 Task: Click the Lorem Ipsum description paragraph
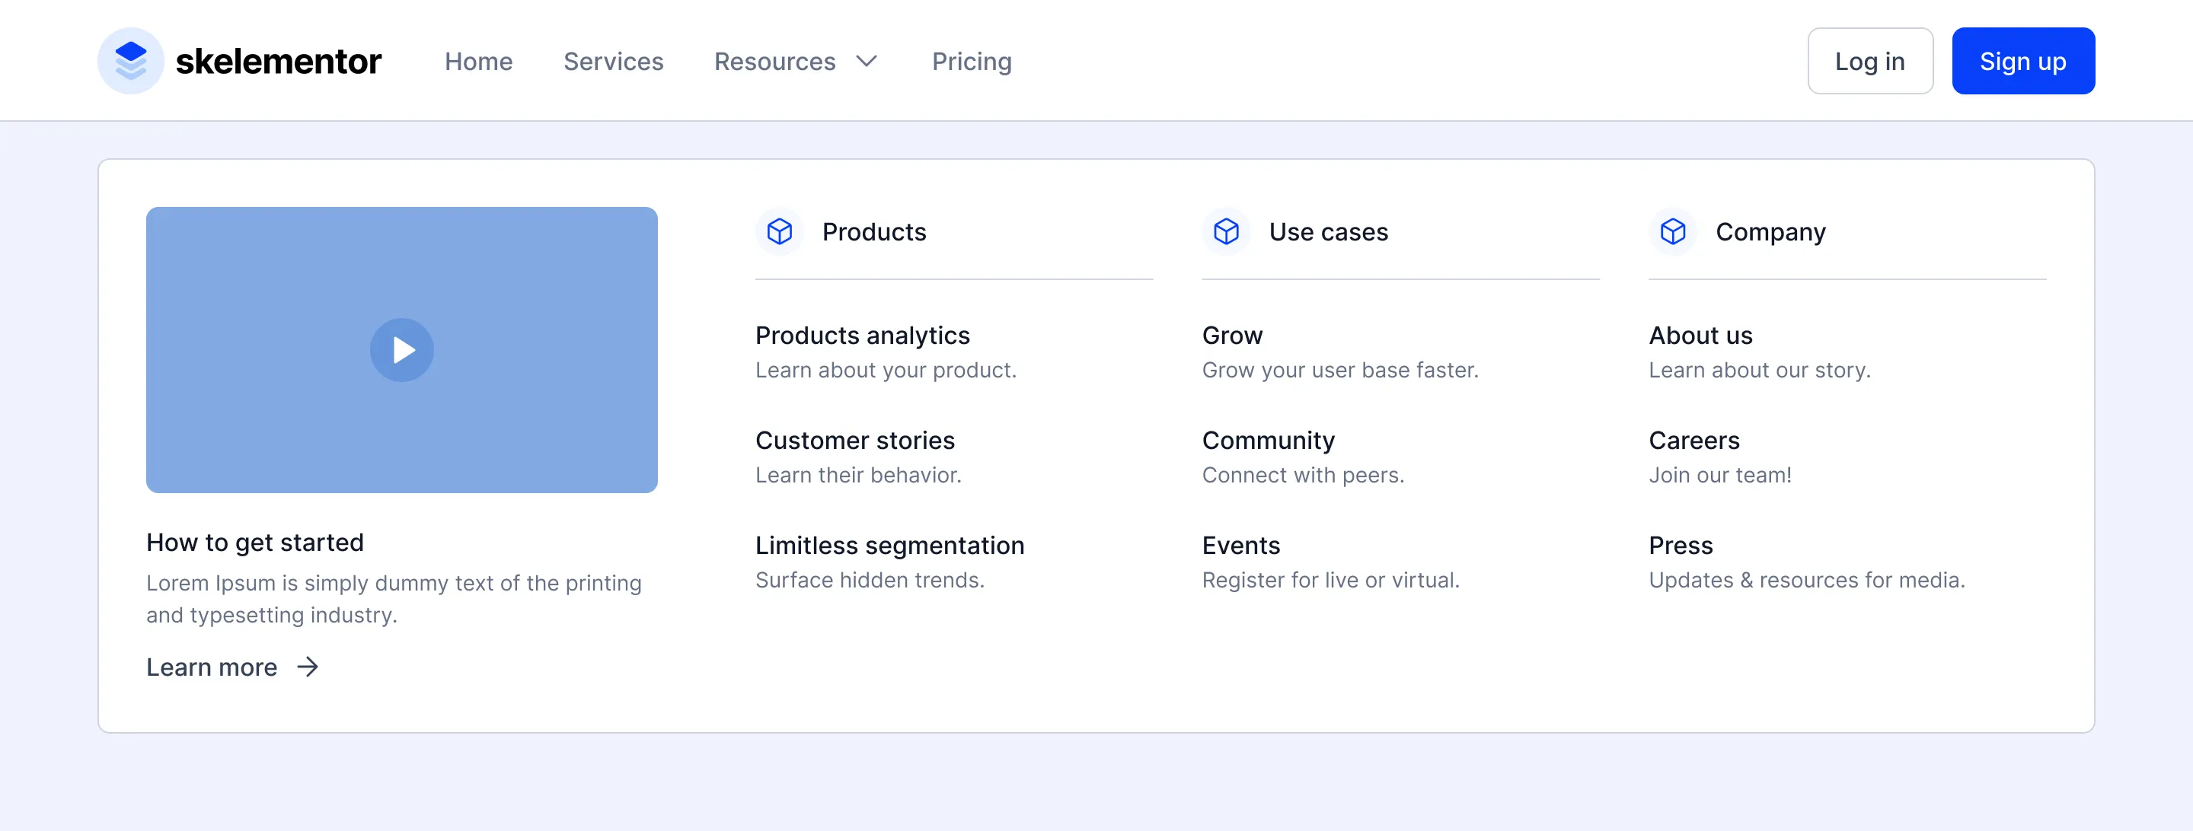394,599
